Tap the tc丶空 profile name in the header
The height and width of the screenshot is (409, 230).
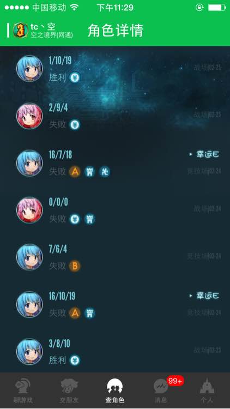coord(43,27)
